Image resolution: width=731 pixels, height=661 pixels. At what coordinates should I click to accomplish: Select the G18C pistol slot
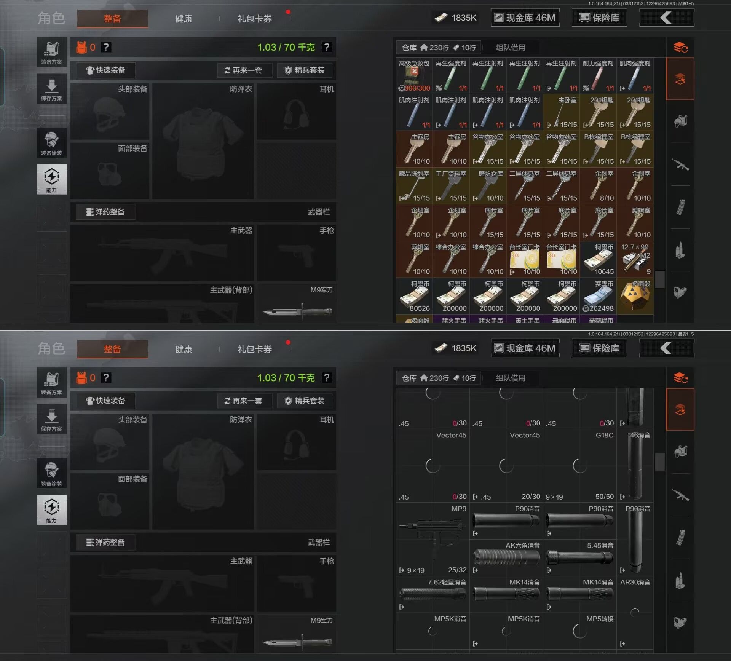point(580,465)
